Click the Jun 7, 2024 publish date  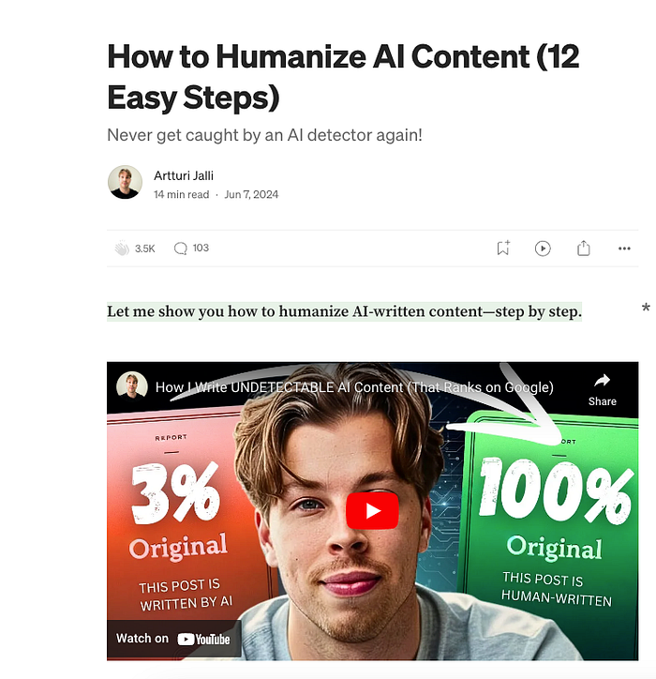[251, 194]
